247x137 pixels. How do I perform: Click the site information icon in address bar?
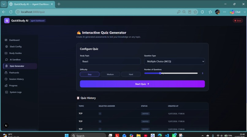coord(18,12)
